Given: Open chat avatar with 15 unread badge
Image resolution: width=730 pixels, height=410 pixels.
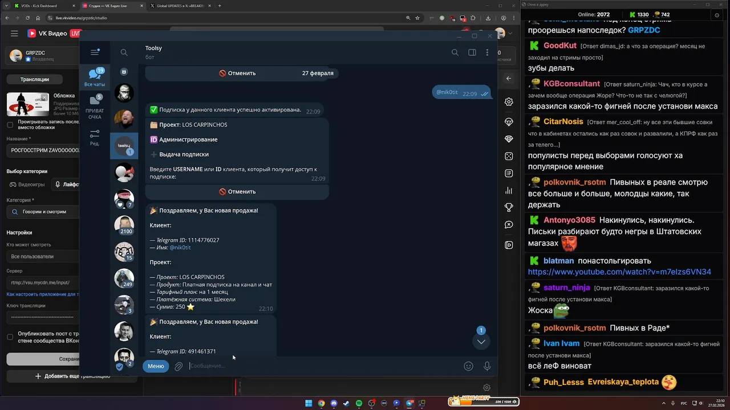Looking at the screenshot, I should 124,252.
